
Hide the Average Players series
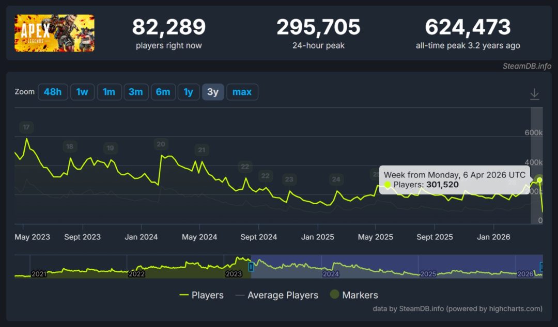(276, 295)
